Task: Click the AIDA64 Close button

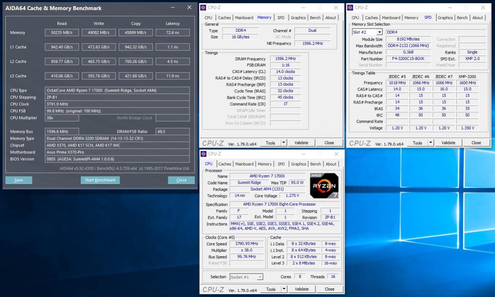Action: click(181, 180)
